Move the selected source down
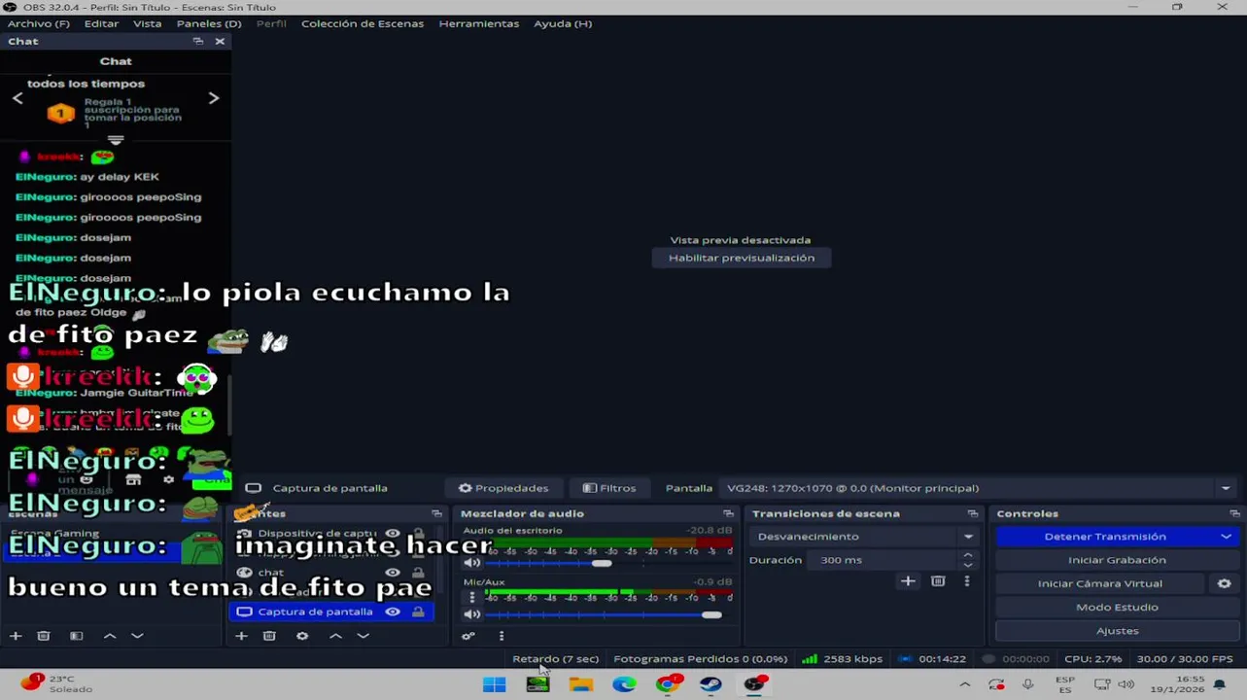 tap(363, 636)
